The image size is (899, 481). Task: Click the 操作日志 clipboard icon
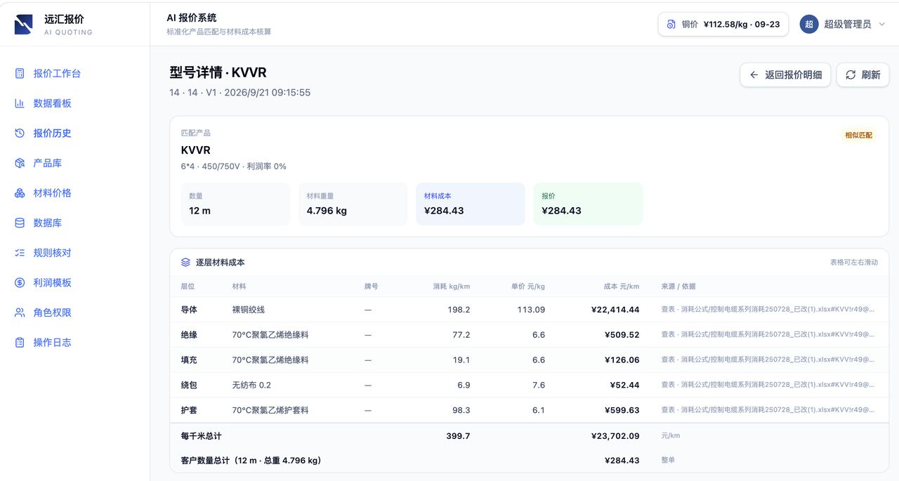point(20,343)
